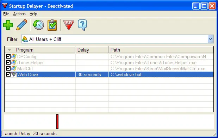The height and width of the screenshot is (138, 218).
Task: Click the Launch Delay: 30 seconds status text
Action: (30, 133)
